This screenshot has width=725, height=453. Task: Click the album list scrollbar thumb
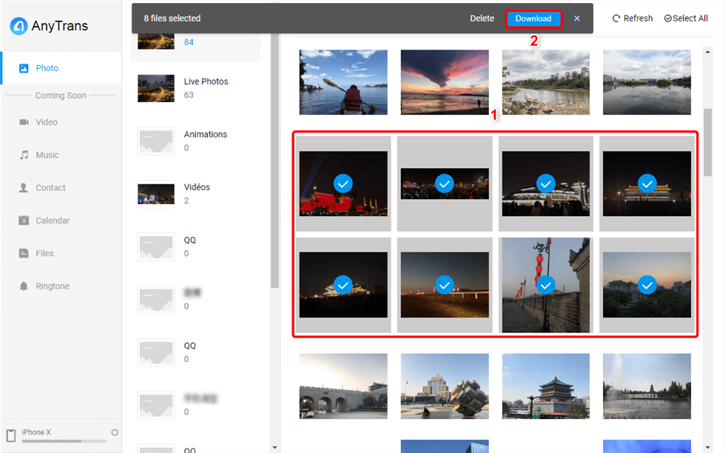click(x=274, y=161)
